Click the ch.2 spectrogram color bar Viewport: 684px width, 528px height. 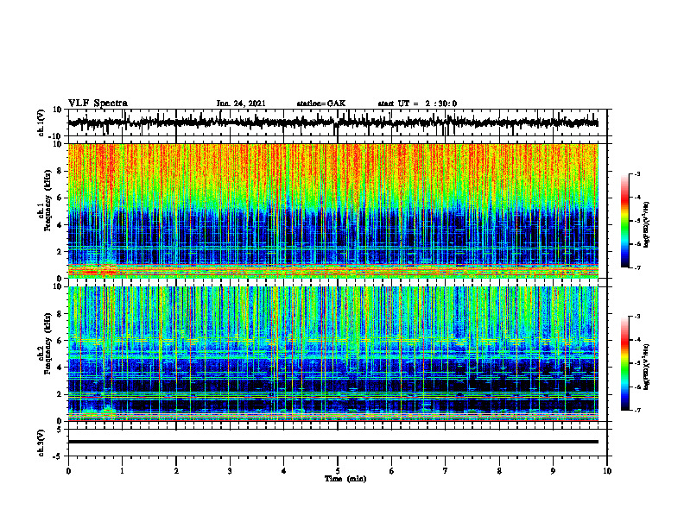[625, 363]
